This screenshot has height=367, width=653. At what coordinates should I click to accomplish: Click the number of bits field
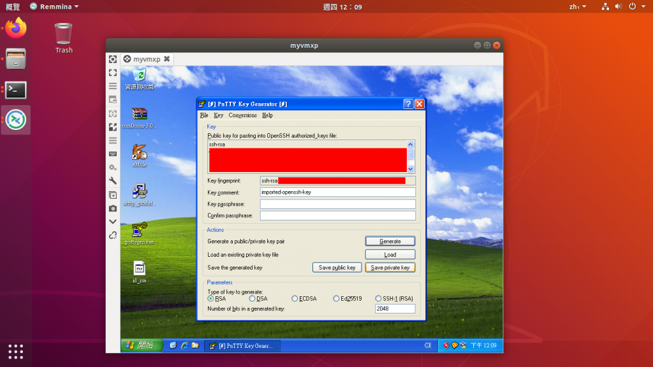tap(395, 309)
